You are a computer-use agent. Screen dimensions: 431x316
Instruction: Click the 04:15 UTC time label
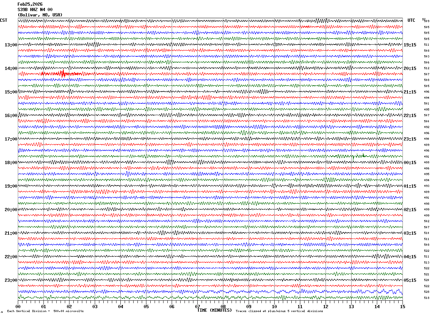click(410, 257)
